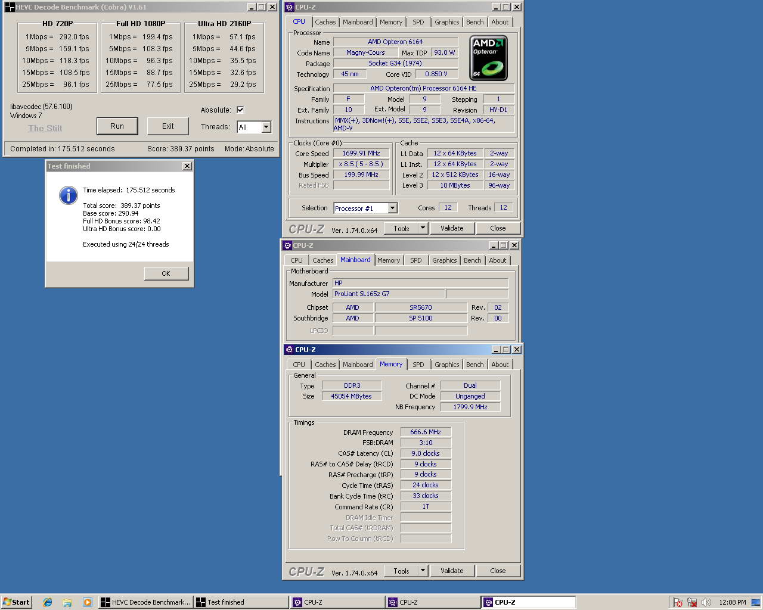Click the volume speaker tray icon
Viewport: 763px width, 610px height.
coord(706,602)
